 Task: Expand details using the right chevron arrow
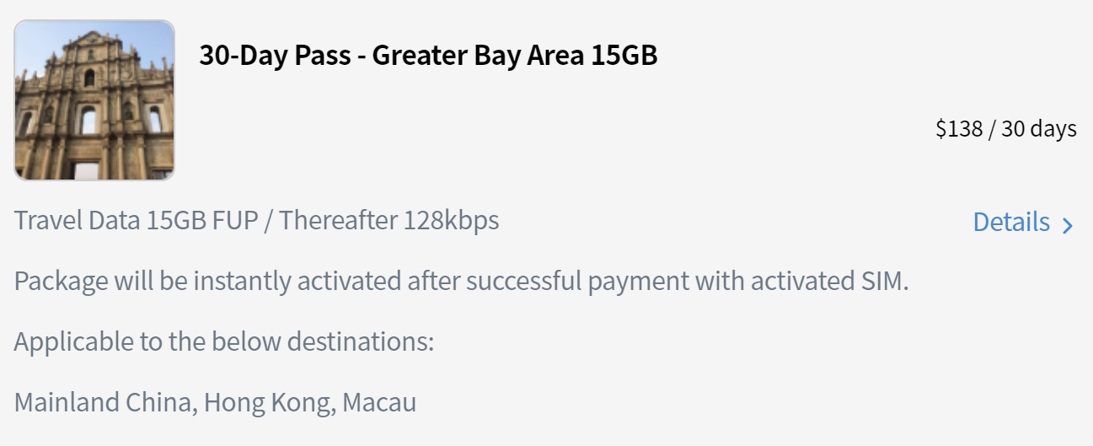pyautogui.click(x=1068, y=225)
